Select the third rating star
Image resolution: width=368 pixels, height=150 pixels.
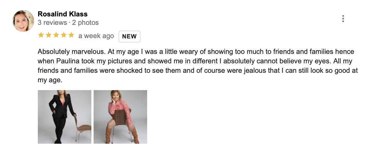click(x=56, y=35)
